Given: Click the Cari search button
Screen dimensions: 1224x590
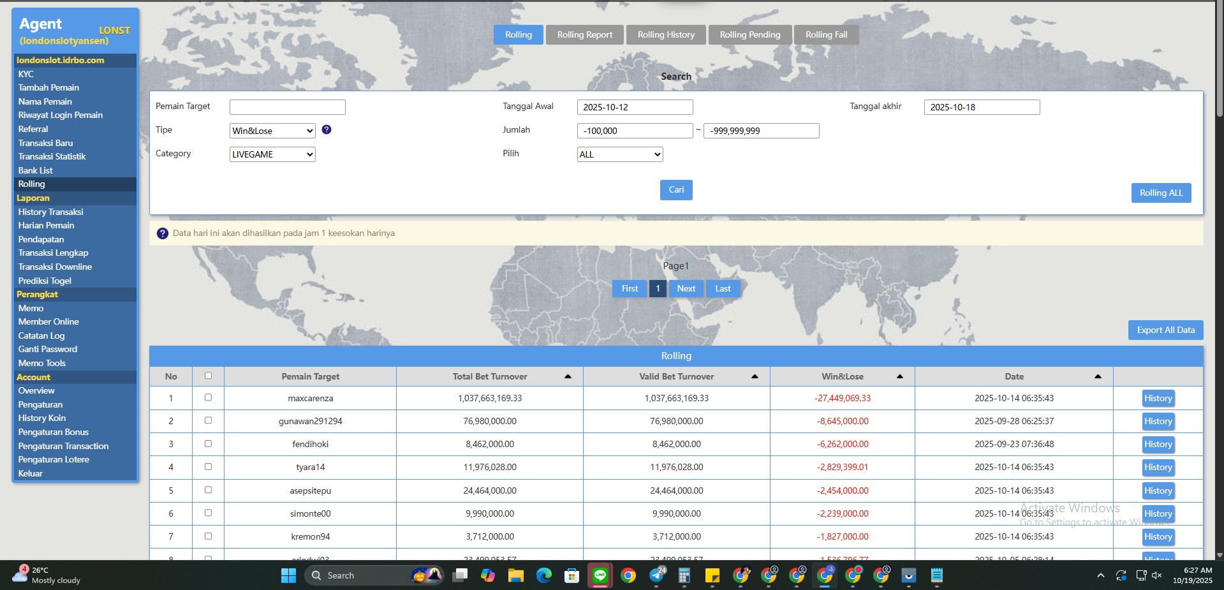Looking at the screenshot, I should click(676, 189).
